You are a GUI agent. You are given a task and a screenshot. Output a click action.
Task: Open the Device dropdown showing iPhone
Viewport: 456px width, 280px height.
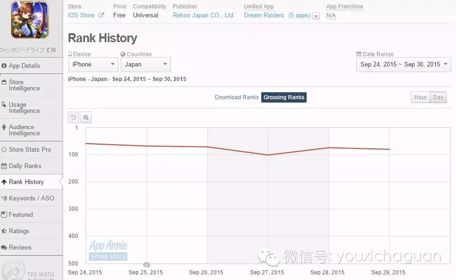[x=93, y=64]
